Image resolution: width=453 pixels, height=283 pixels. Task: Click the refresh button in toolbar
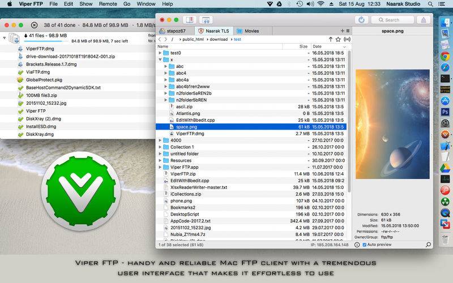coord(361,20)
